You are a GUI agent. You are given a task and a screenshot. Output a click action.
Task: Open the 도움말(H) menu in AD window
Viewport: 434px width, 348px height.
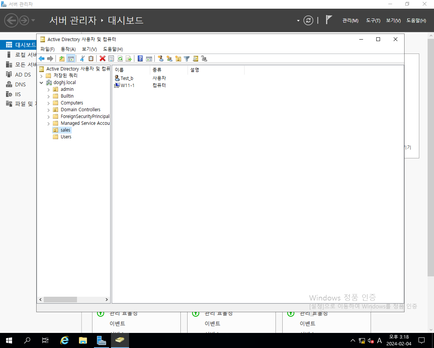pos(113,49)
